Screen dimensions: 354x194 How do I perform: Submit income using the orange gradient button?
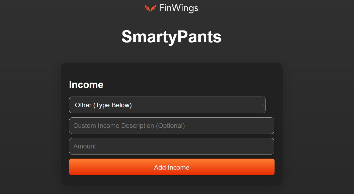click(172, 167)
